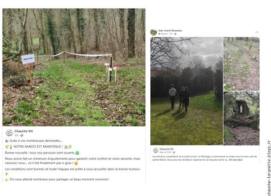Screen dimensions: 271x196
Task: Click friends audience icon next to '3 h'
Action: (175, 34)
